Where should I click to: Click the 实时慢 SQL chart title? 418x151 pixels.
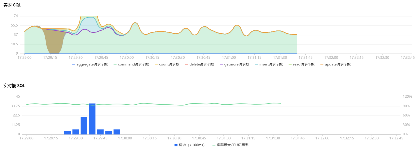pyautogui.click(x=14, y=86)
